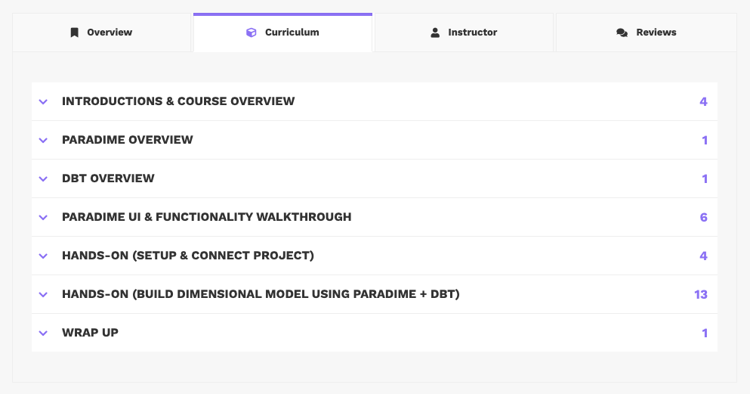
Task: Click the person icon on Instructor tab
Action: click(x=435, y=33)
